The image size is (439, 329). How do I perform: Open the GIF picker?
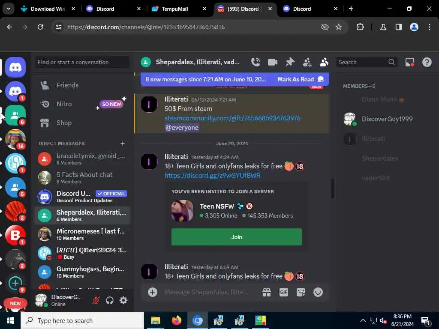284,292
